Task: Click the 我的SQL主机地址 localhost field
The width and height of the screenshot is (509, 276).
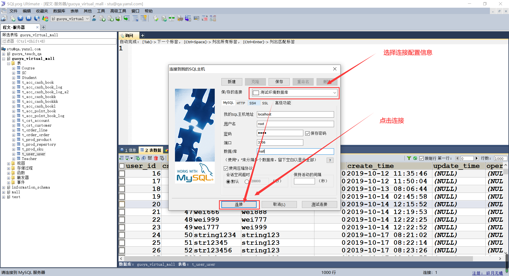Action: pos(295,114)
